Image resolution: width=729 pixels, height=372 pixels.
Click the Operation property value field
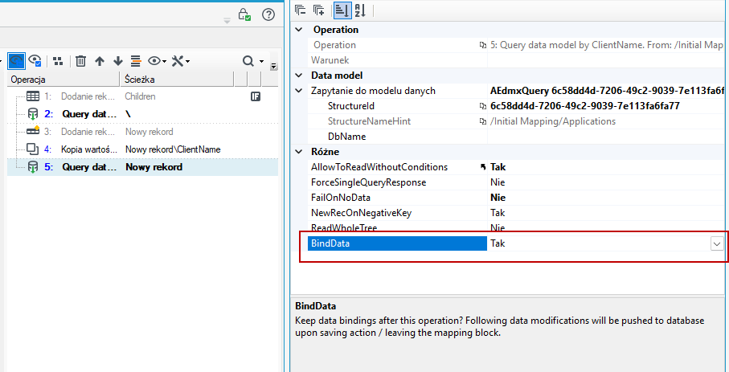(607, 45)
